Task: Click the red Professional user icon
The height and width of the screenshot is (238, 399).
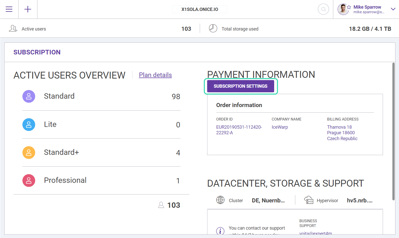Action: pos(29,181)
